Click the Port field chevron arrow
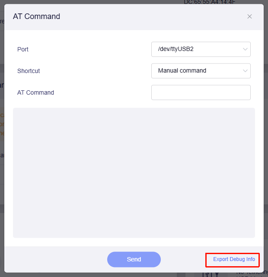This screenshot has height=277, width=268. (x=245, y=49)
